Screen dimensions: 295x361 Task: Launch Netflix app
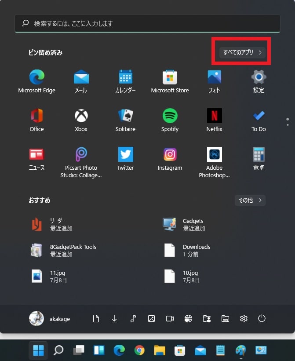point(214,120)
